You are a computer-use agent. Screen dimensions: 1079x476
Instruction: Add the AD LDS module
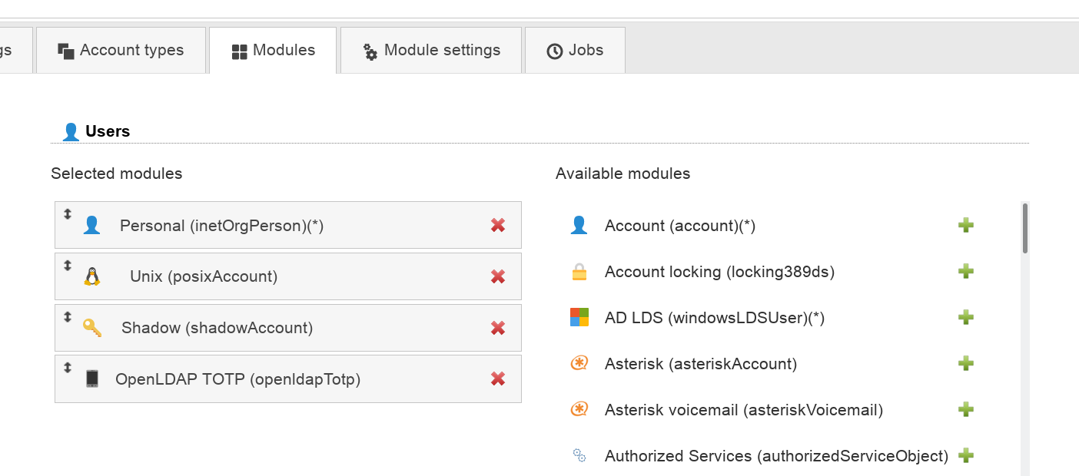tap(966, 317)
